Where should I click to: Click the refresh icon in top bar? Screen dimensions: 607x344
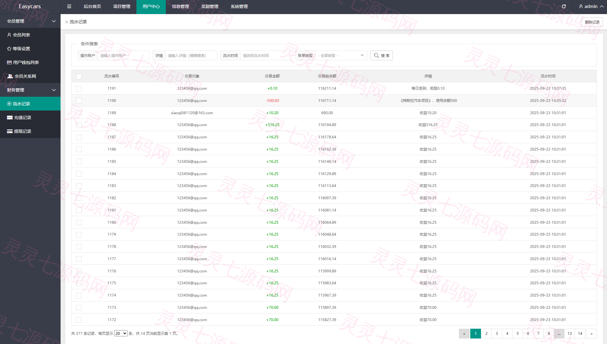pyautogui.click(x=564, y=6)
